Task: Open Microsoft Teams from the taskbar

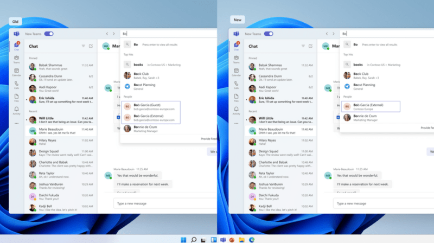Action: point(223,240)
